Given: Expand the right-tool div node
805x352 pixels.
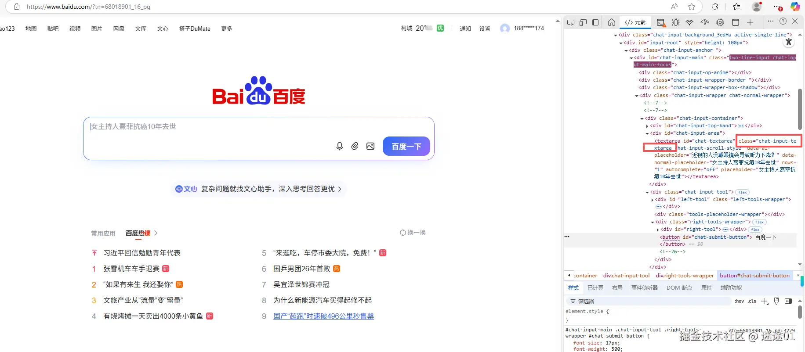Looking at the screenshot, I should 658,230.
